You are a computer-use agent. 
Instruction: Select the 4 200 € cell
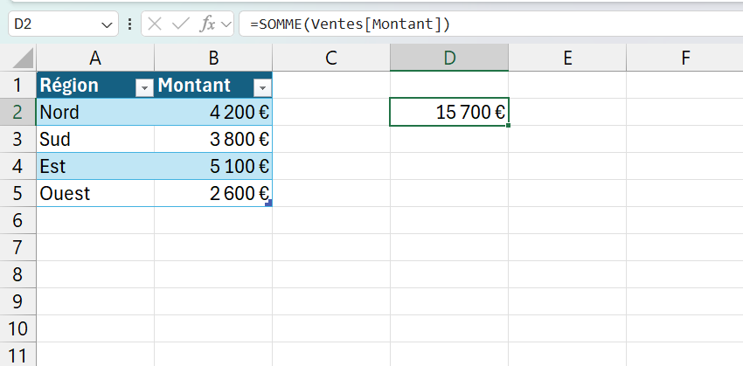click(x=213, y=112)
